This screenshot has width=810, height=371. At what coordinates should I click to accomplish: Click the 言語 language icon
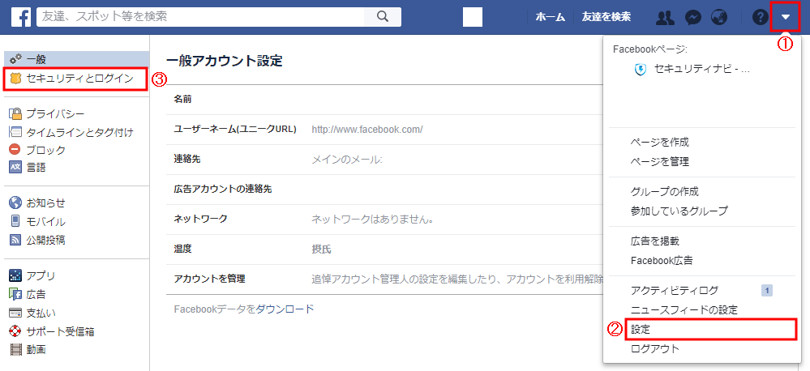point(16,167)
